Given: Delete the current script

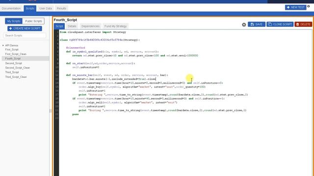Looking at the screenshot, I should pos(303,24).
